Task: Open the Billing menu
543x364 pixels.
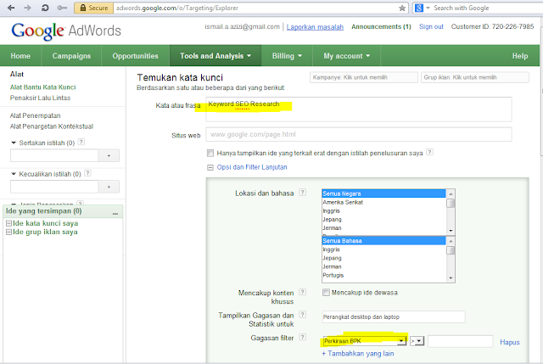Action: pos(287,56)
